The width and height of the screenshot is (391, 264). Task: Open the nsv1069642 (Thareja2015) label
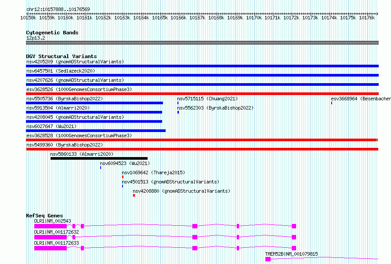pyautogui.click(x=153, y=172)
